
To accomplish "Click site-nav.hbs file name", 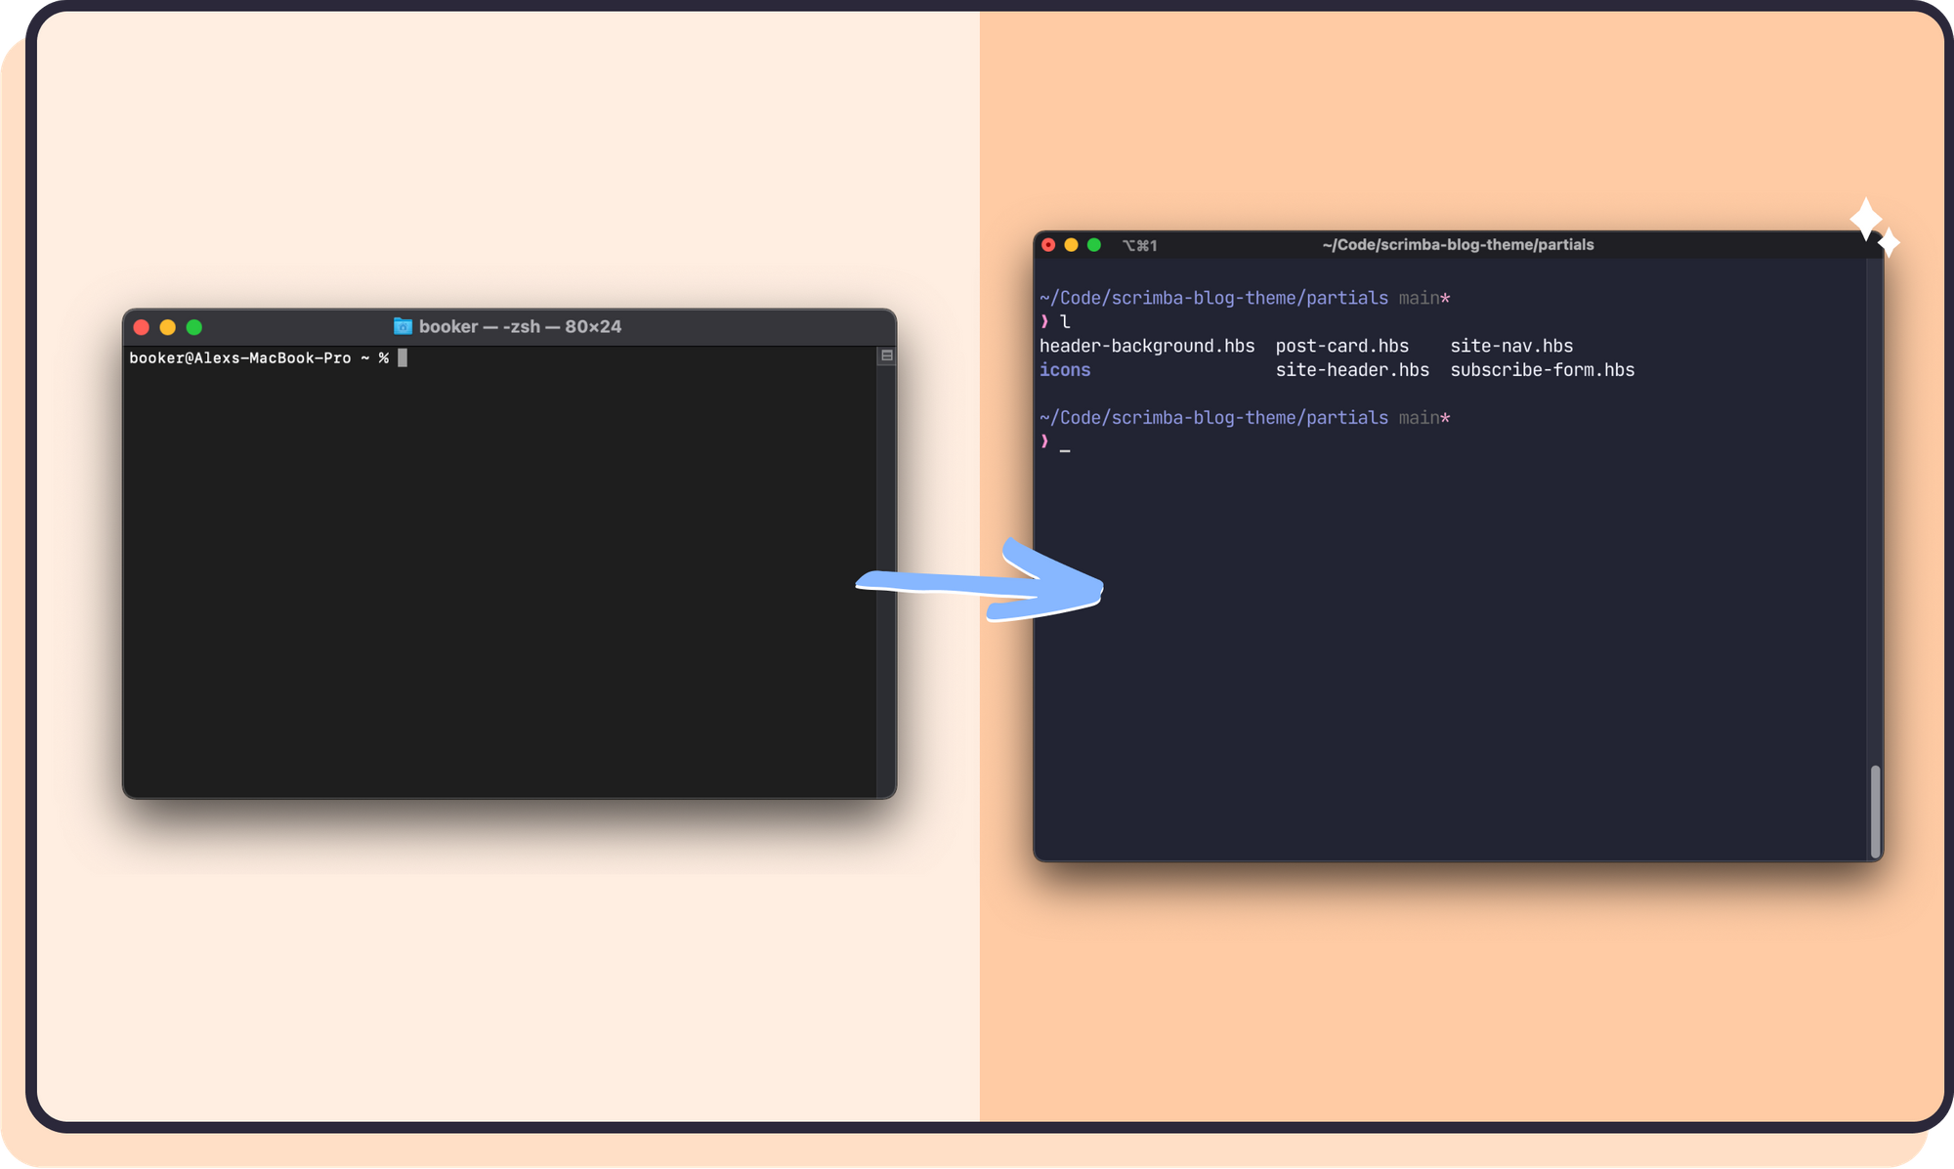I will (1511, 346).
